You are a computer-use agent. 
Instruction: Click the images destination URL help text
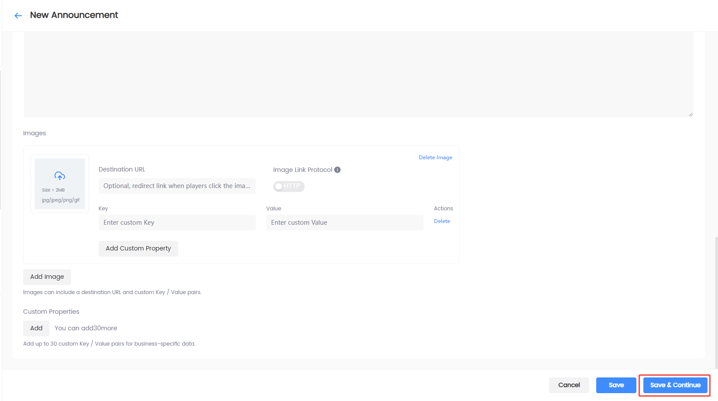click(x=112, y=292)
